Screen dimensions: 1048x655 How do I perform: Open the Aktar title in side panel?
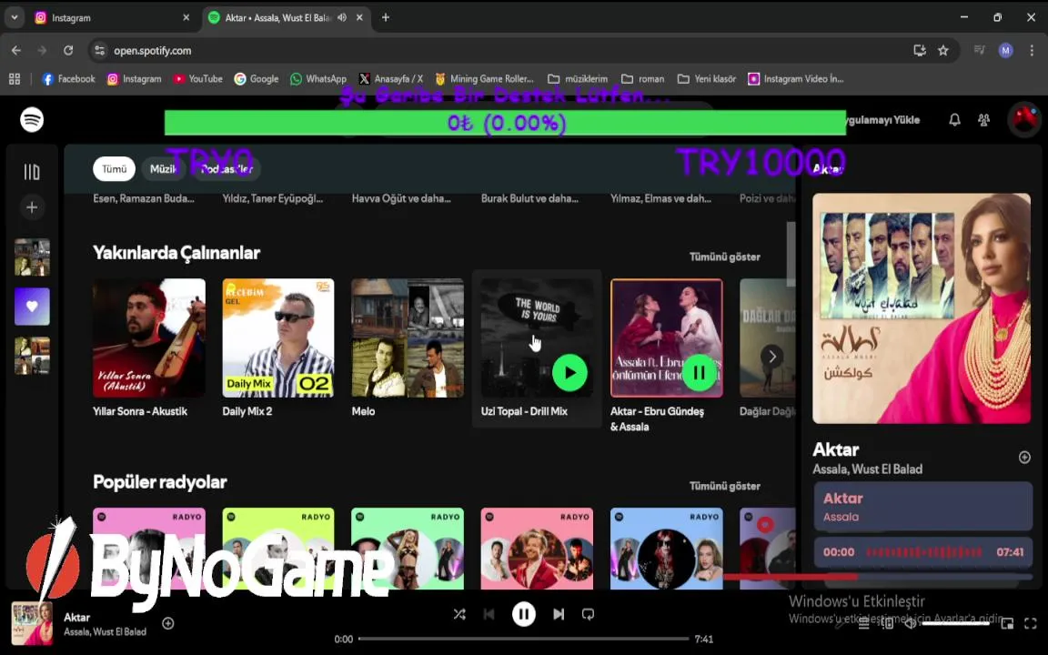pos(835,449)
